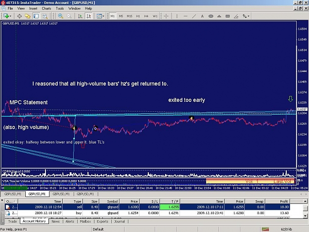The width and height of the screenshot is (309, 232).
Task: Toggle chart shift icon
Action: point(88,16)
